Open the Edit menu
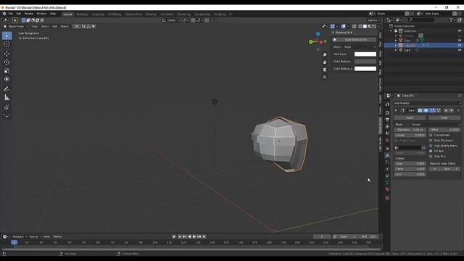Viewport: 464px width, 261px height. pyautogui.click(x=19, y=14)
